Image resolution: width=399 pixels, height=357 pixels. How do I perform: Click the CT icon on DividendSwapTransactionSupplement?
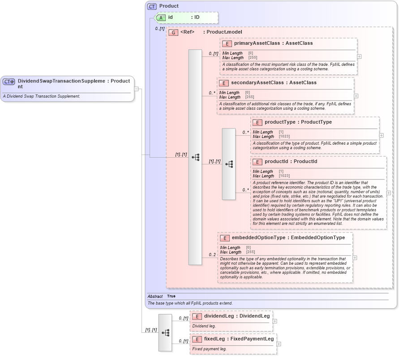pos(8,81)
